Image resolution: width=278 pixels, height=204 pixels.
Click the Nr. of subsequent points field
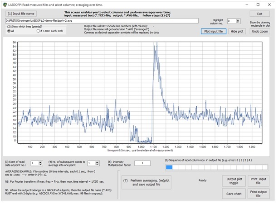(92, 163)
